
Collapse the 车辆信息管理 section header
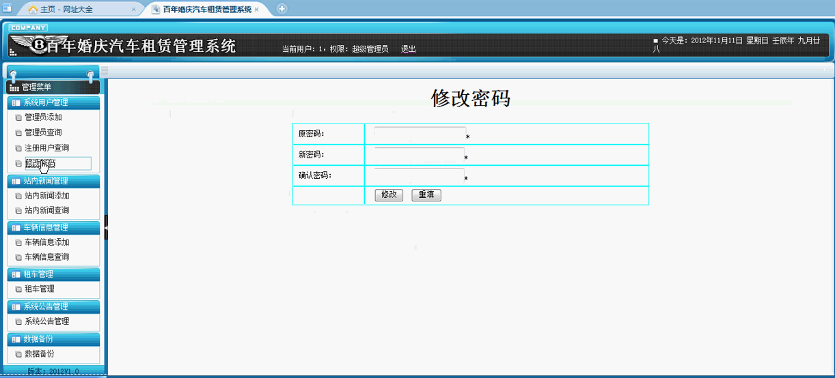point(53,227)
